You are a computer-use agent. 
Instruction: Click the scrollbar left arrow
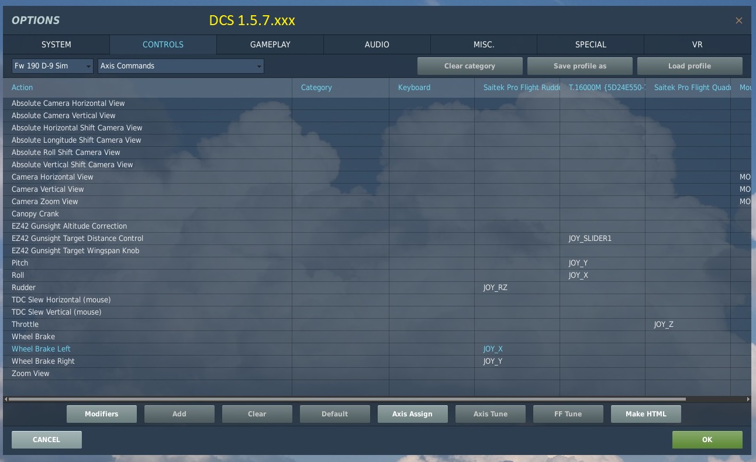point(6,399)
